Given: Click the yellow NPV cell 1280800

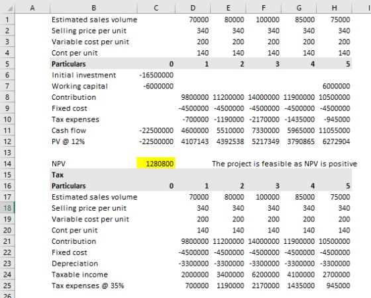Looking at the screenshot, I should [x=156, y=163].
